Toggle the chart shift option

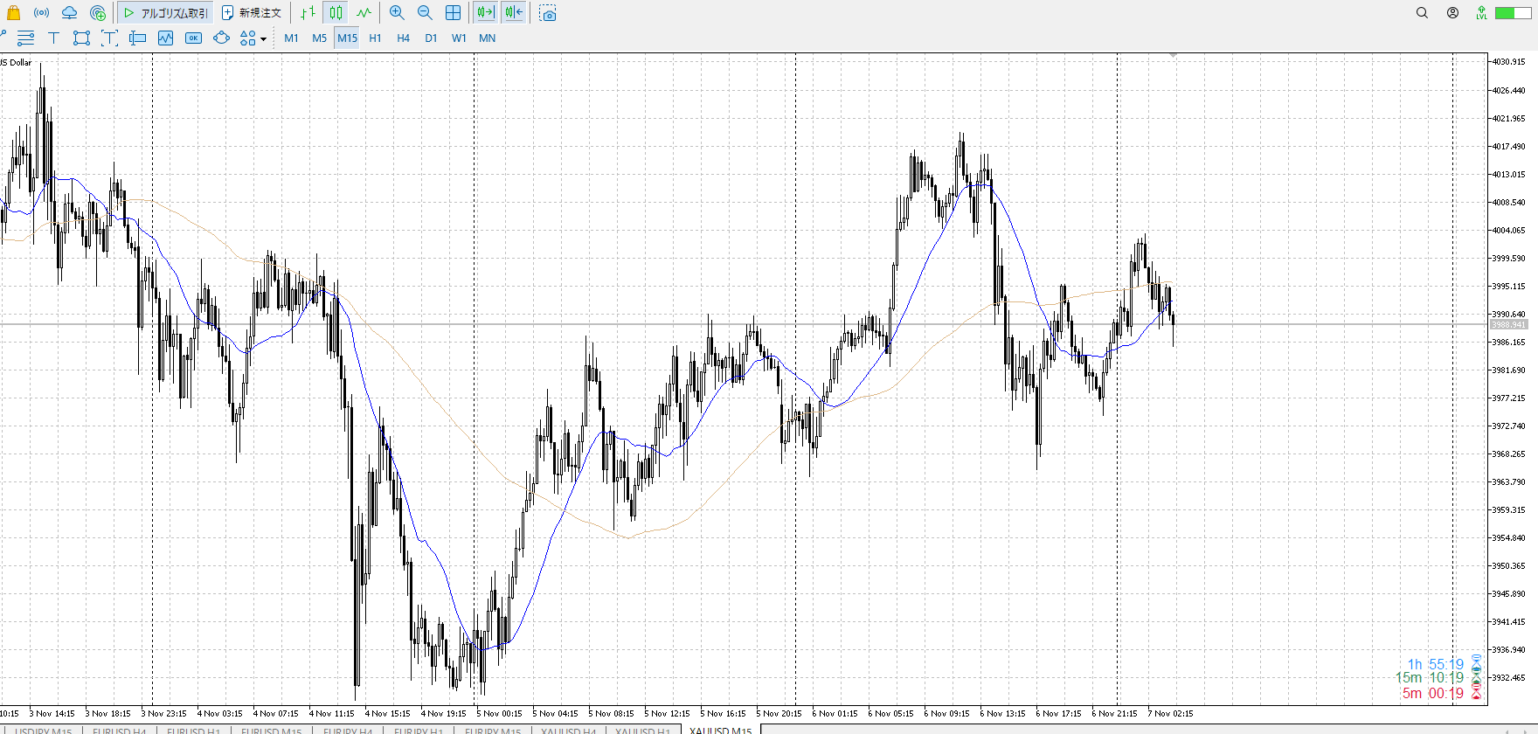pos(514,13)
